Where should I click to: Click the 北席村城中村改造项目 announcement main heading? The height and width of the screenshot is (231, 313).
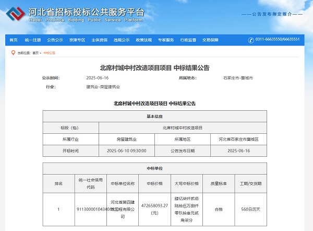(x=154, y=68)
